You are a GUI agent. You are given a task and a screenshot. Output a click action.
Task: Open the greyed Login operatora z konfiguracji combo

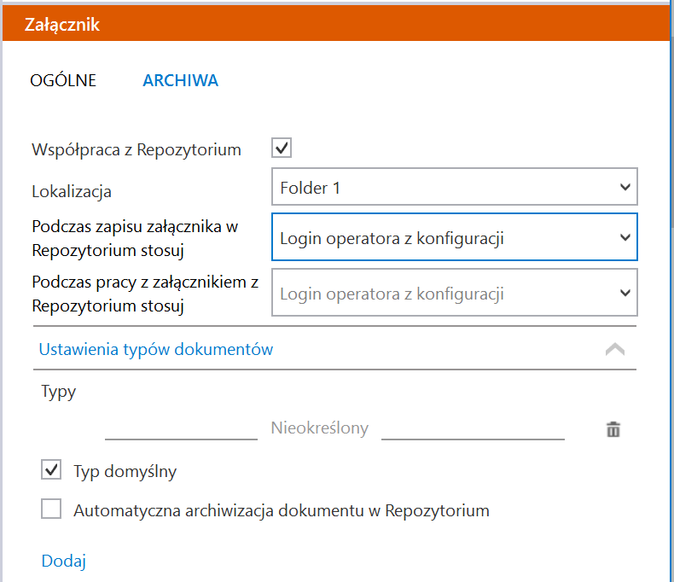pos(455,293)
